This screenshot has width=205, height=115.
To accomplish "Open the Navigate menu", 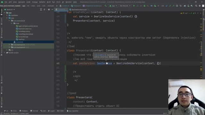I will click(x=21, y=2).
